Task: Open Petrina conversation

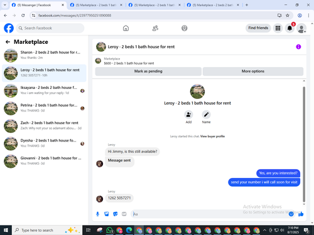Action: 44,108
